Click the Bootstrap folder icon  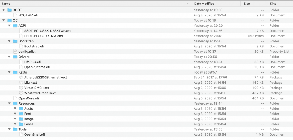[15, 41]
